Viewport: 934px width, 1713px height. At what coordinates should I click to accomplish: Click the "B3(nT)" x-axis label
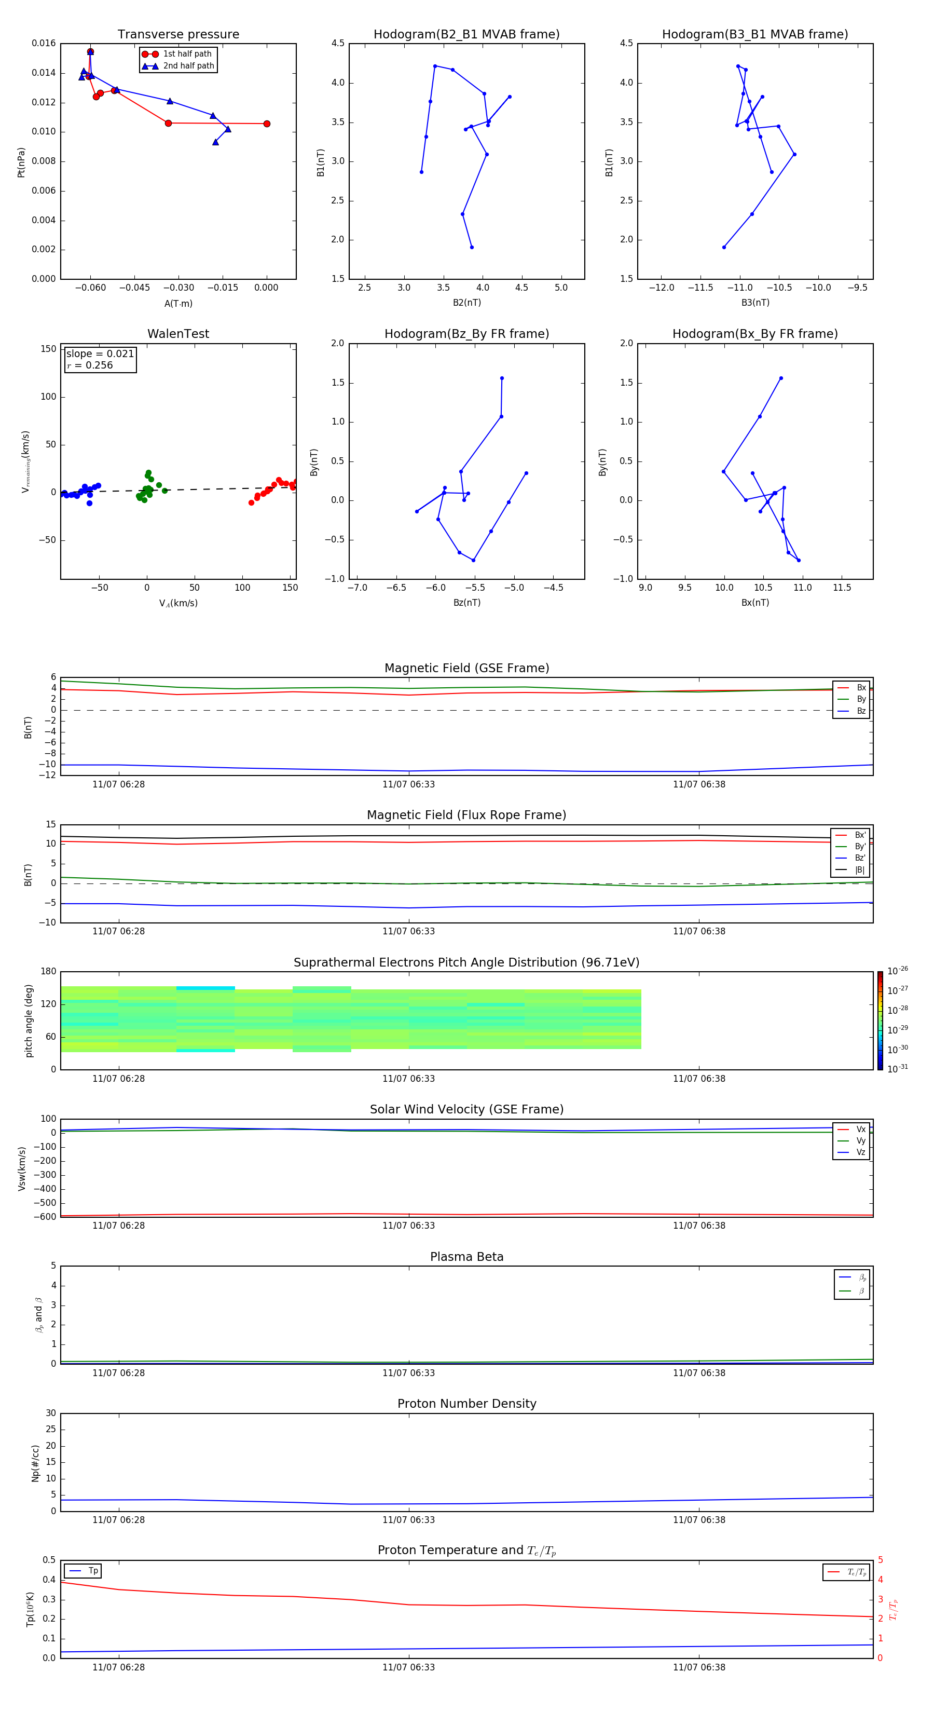[x=755, y=303]
